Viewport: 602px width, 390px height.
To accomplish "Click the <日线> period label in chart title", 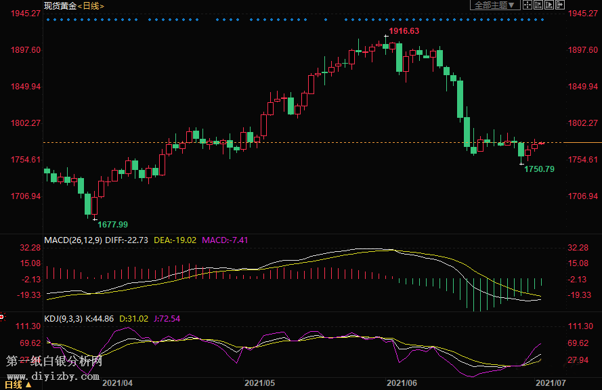I will click(x=91, y=5).
